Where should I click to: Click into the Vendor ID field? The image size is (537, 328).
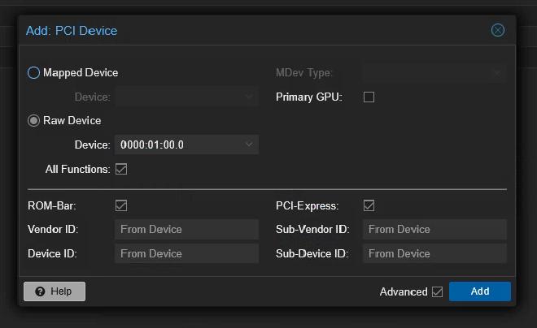tap(186, 230)
